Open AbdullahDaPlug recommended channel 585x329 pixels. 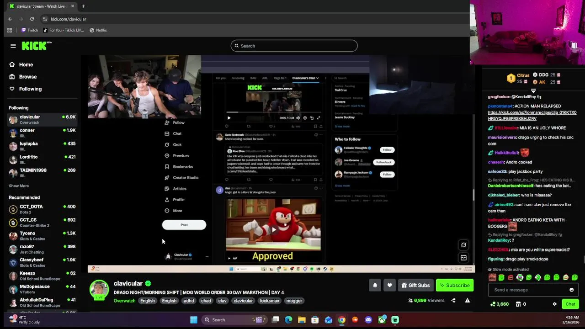[x=42, y=302]
